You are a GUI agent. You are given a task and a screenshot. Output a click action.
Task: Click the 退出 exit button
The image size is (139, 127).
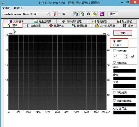(x=113, y=14)
